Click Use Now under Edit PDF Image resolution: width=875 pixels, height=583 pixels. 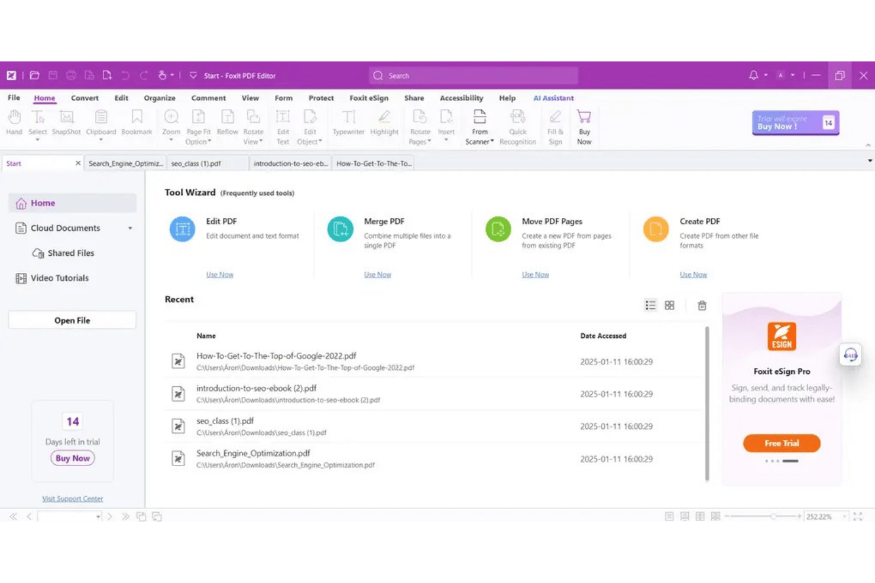click(x=219, y=275)
